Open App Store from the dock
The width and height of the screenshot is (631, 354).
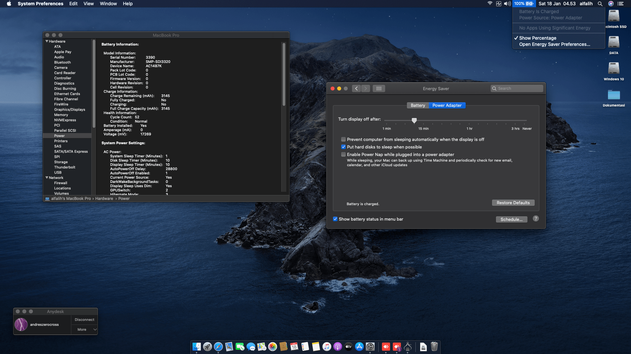pyautogui.click(x=359, y=346)
